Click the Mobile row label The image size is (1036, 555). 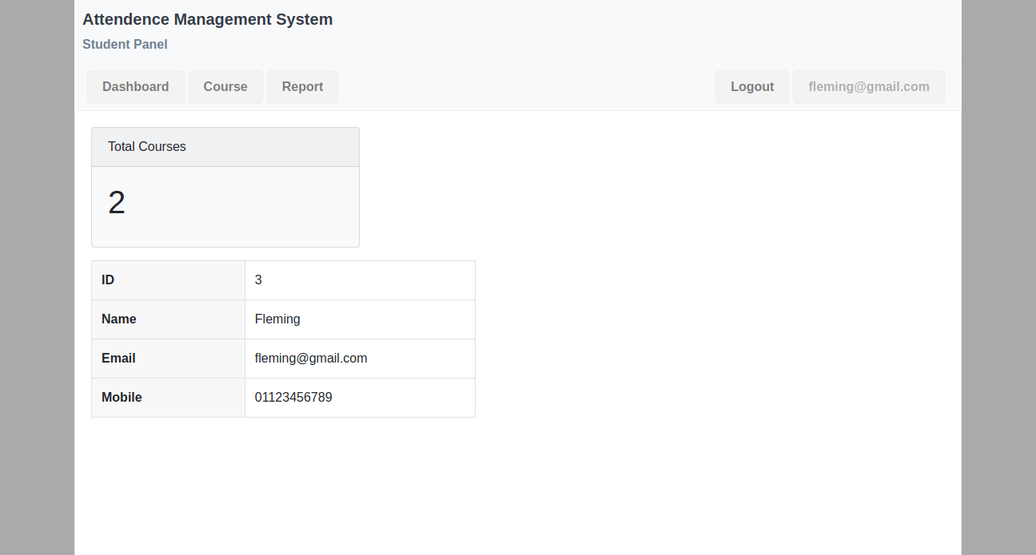pos(122,398)
